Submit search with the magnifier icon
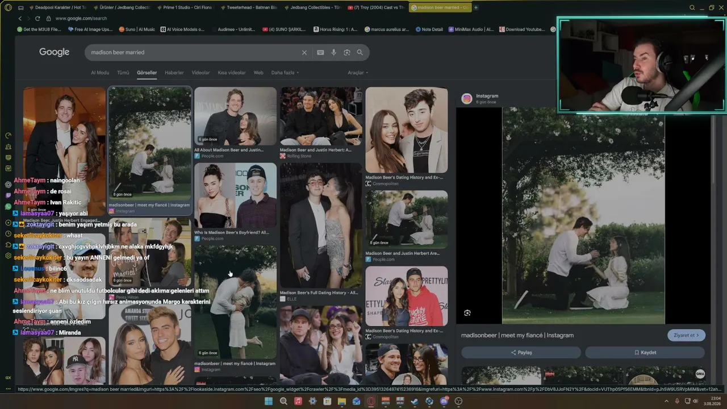 click(360, 52)
